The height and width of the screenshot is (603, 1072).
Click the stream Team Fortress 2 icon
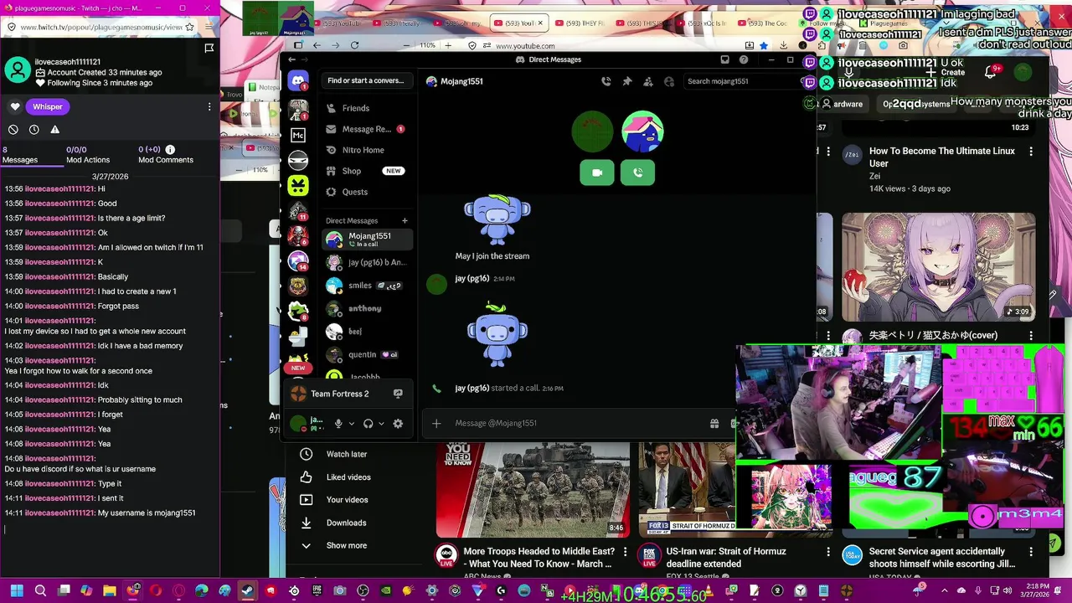click(398, 394)
